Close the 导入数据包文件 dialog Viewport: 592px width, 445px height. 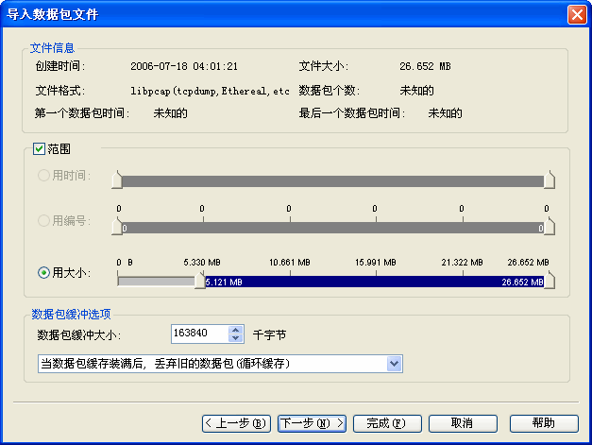[577, 15]
